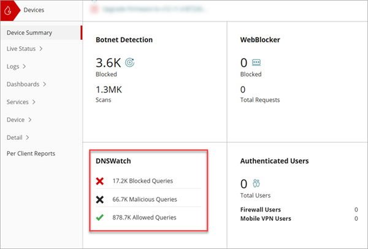Select the Detail sidebar item label
Viewport: 368px width, 249px height.
[15, 137]
